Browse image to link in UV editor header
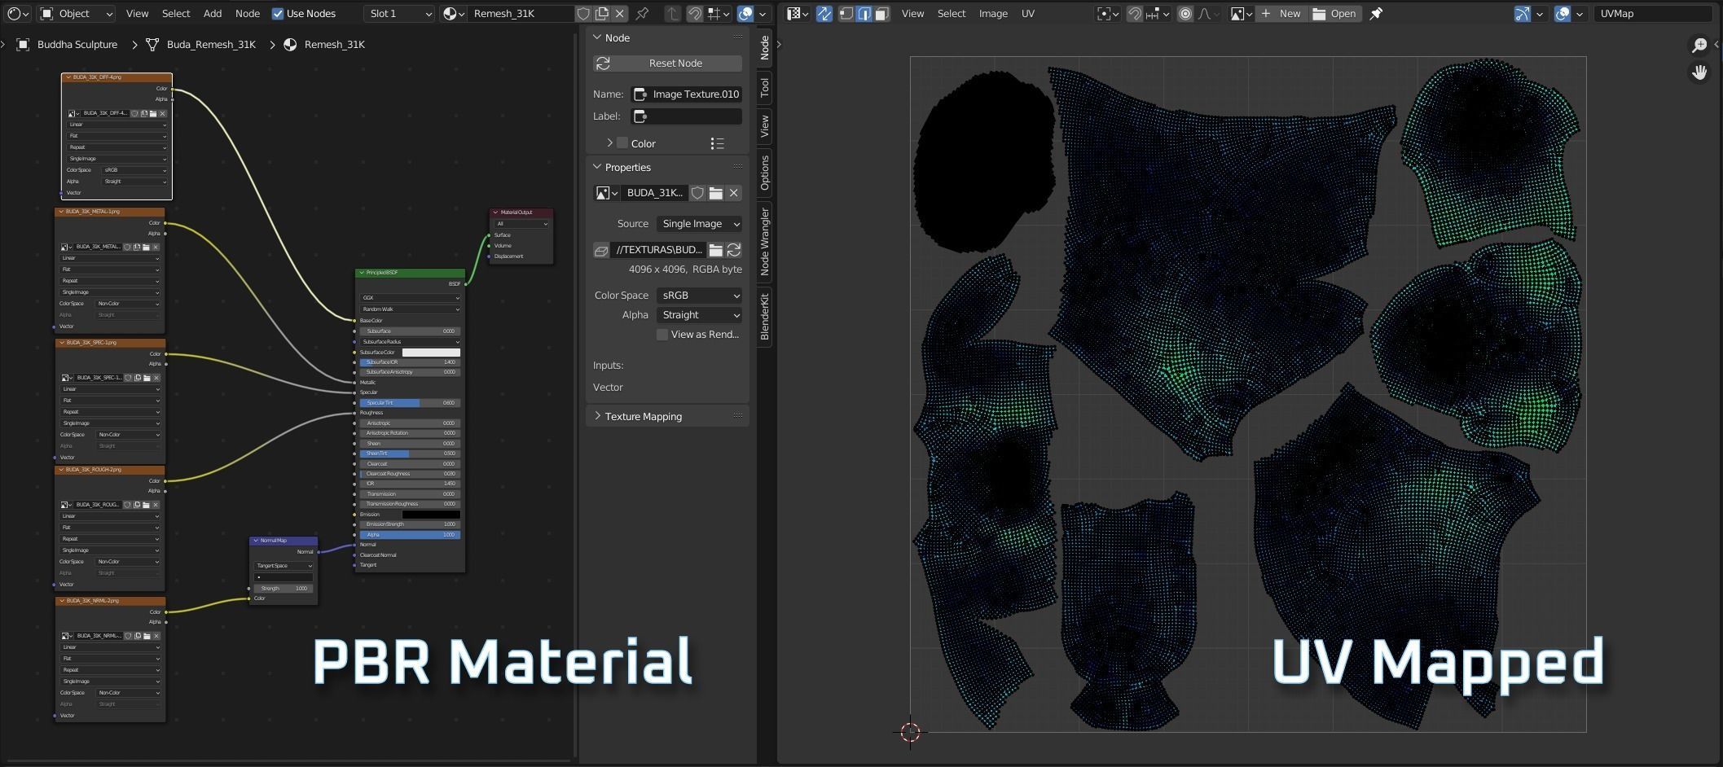The image size is (1723, 767). coord(1241,14)
